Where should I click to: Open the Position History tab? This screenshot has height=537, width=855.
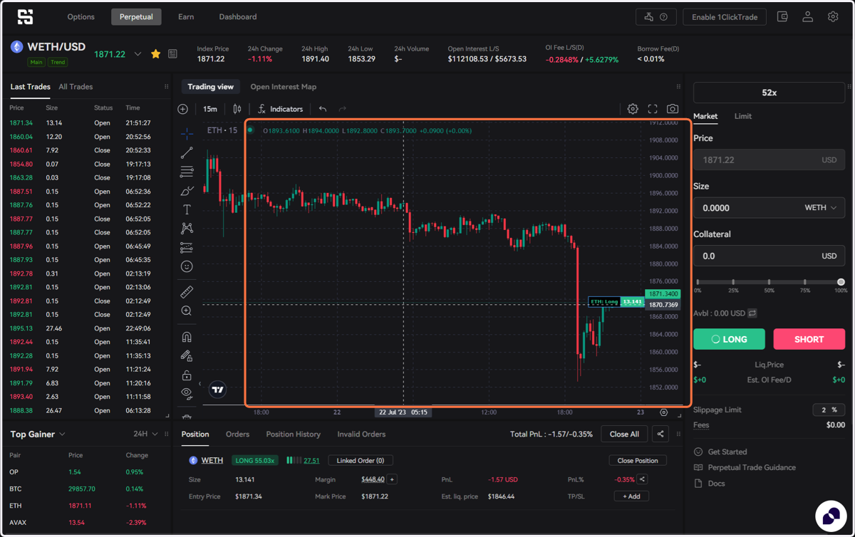(x=294, y=434)
